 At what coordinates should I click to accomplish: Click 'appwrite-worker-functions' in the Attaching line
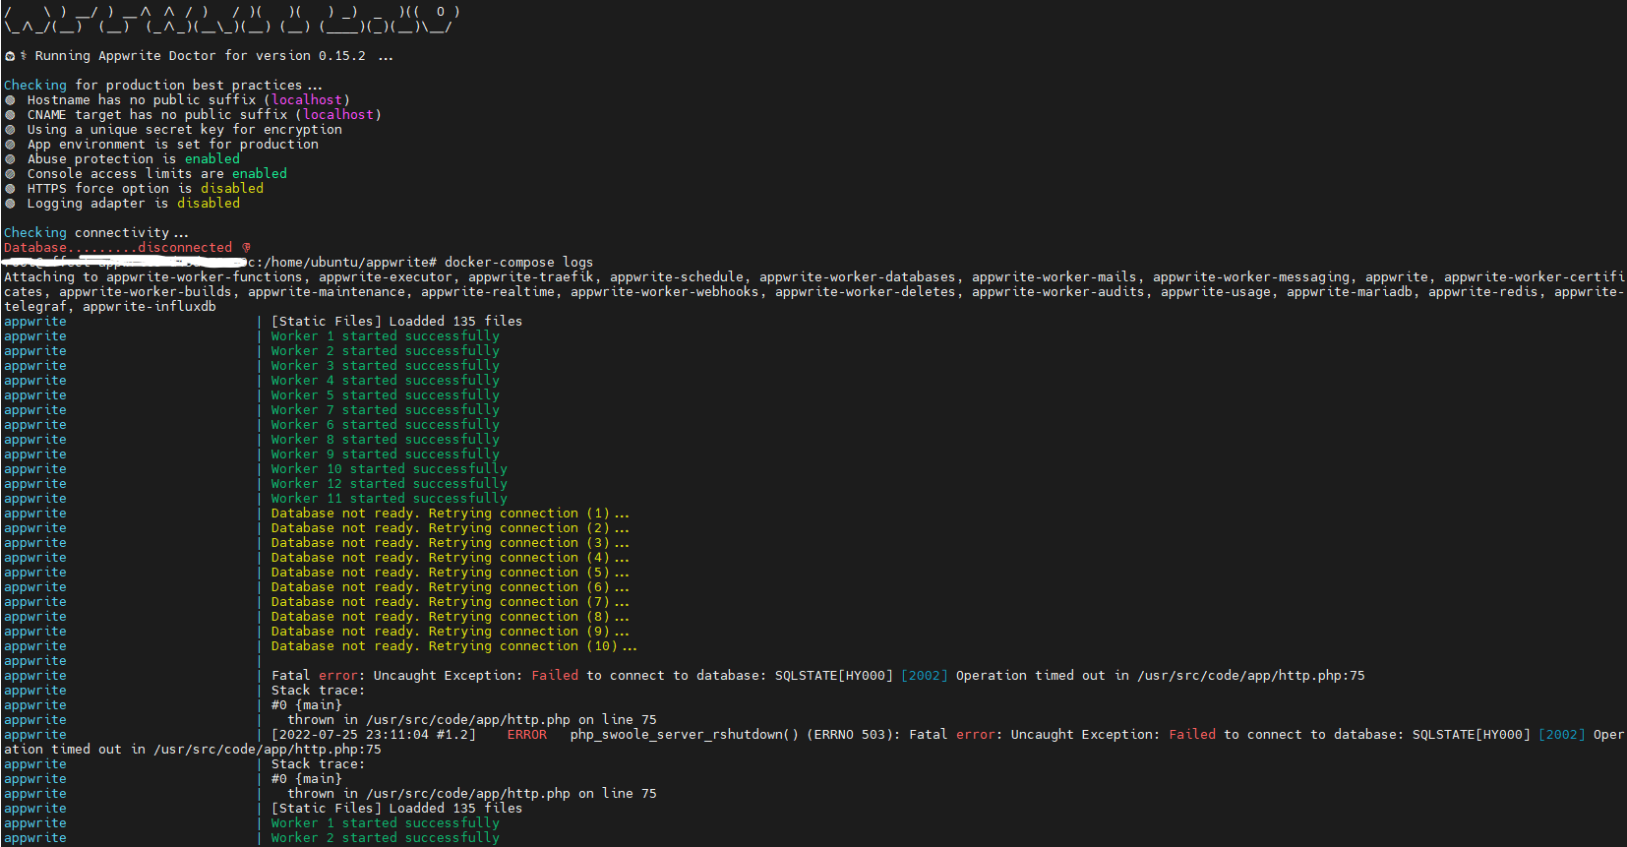[x=205, y=277]
